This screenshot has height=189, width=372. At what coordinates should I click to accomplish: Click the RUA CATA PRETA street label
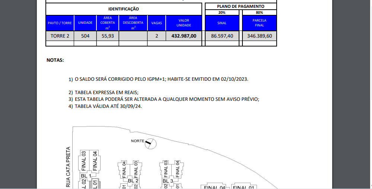68,167
